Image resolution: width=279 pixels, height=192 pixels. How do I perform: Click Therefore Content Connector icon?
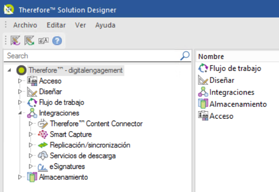[43, 124]
